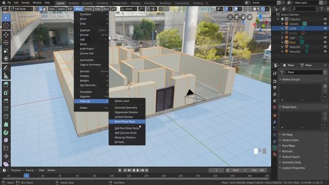Activate the Extrude Region tool
The image size is (329, 185).
(6, 84)
